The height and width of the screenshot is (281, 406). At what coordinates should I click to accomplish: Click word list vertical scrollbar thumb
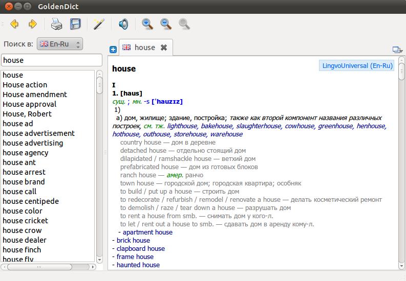(x=99, y=85)
